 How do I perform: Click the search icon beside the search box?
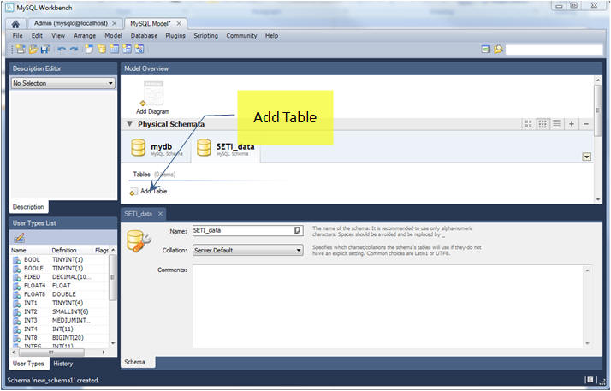coord(498,50)
